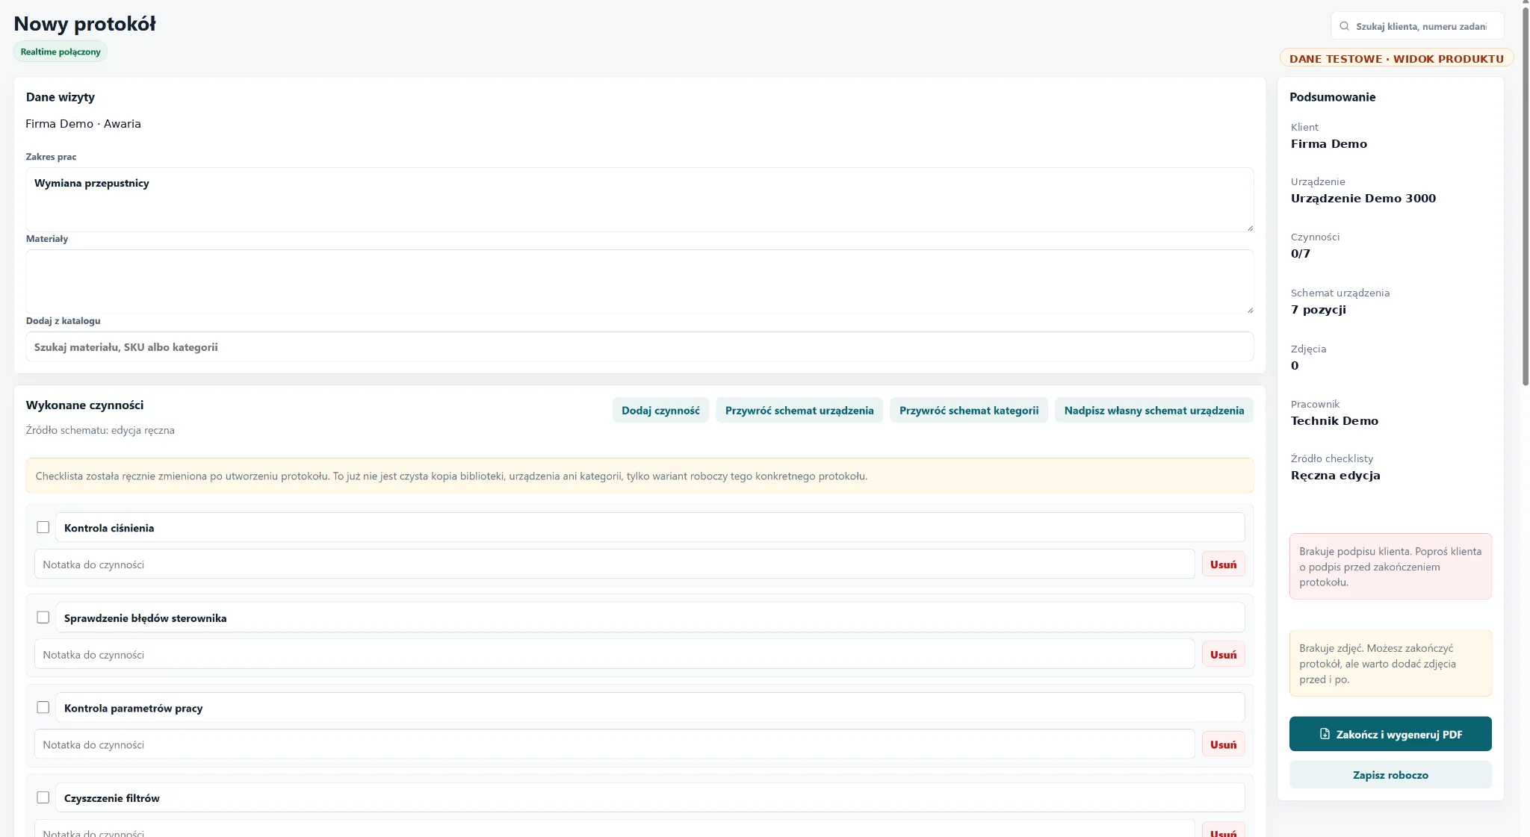
Task: Remove Kontrola ciśnienia with Usuń
Action: pyautogui.click(x=1223, y=564)
